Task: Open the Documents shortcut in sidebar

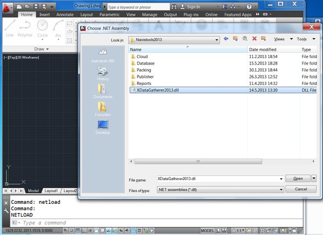Action: [102, 91]
